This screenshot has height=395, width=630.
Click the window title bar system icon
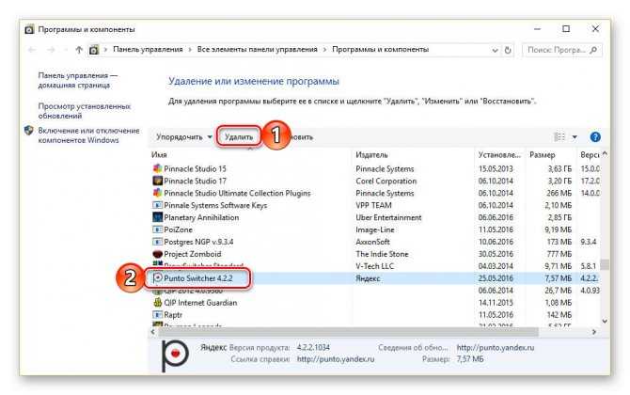click(29, 29)
